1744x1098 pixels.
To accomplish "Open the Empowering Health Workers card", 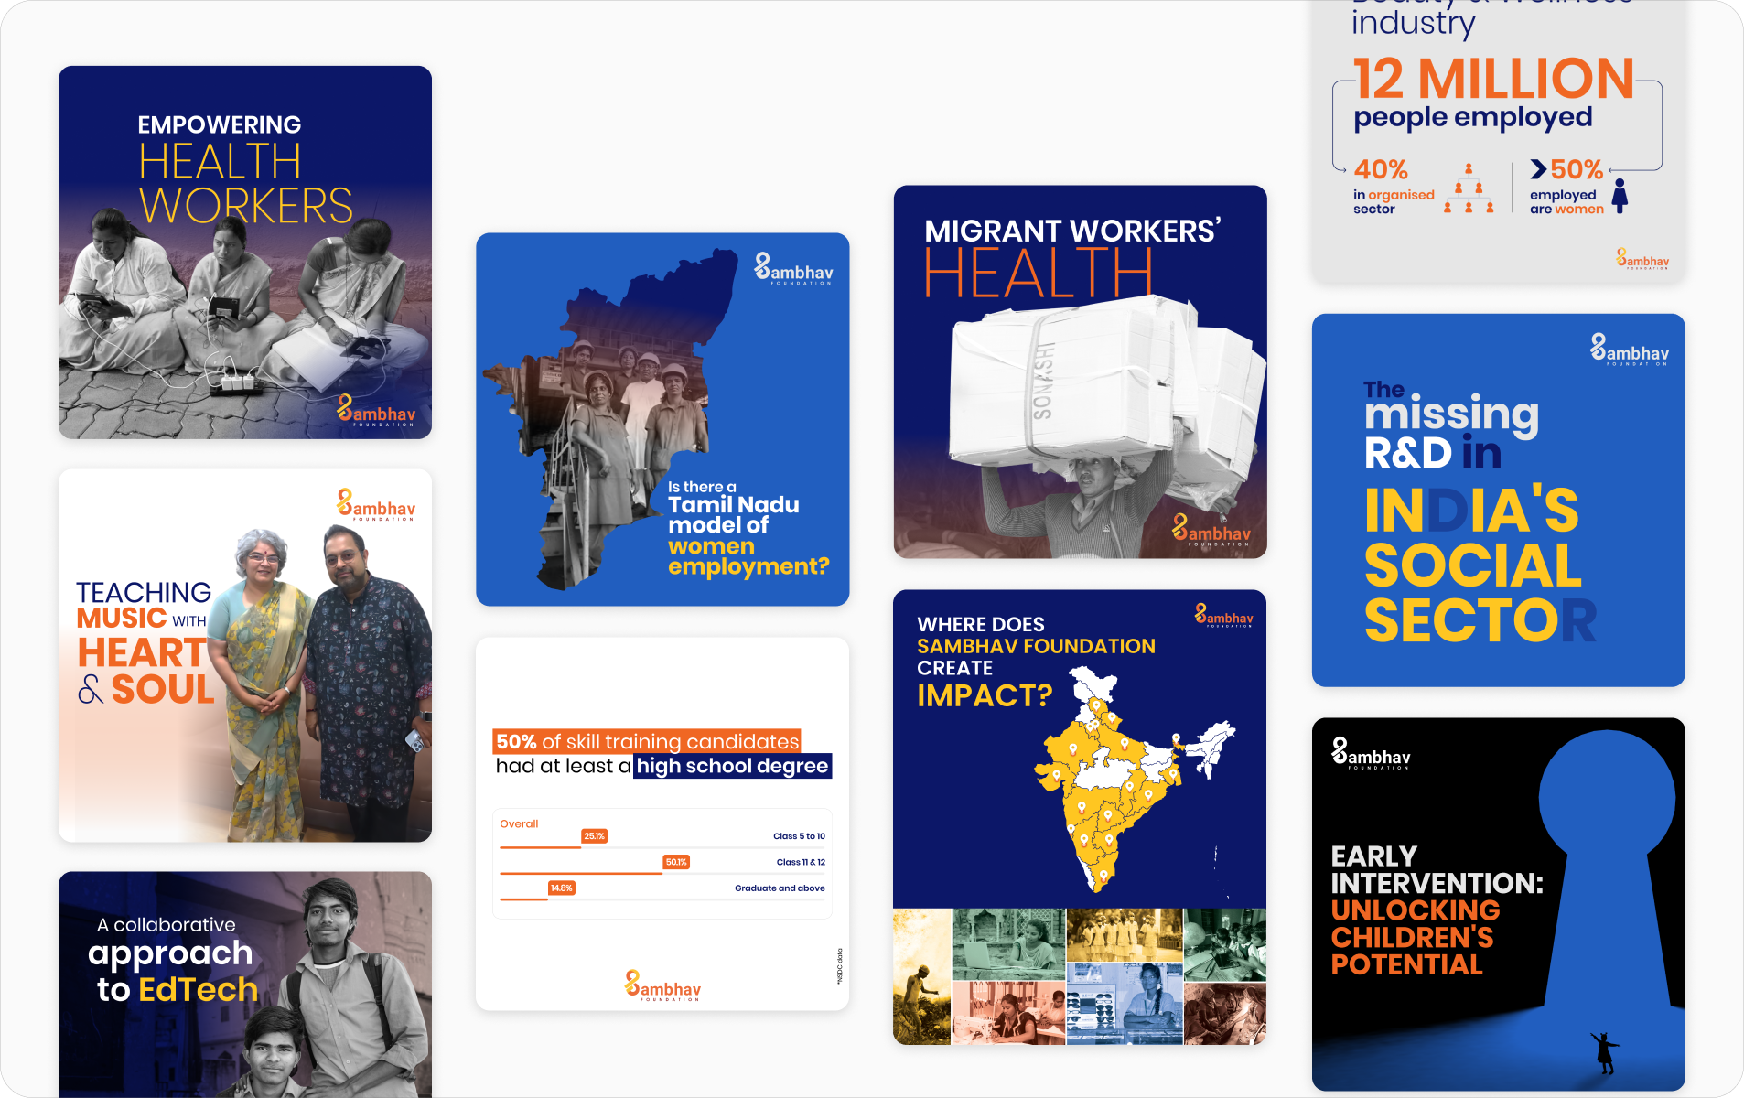I will point(245,253).
